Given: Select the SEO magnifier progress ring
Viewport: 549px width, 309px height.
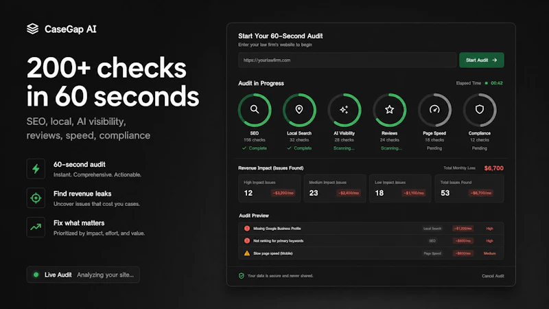Looking at the screenshot, I should [255, 110].
